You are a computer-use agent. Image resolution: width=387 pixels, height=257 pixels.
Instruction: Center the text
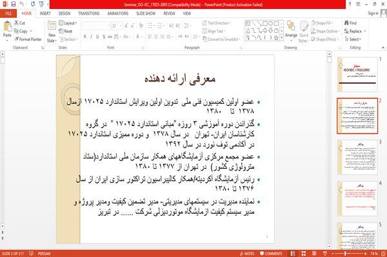pos(156,37)
